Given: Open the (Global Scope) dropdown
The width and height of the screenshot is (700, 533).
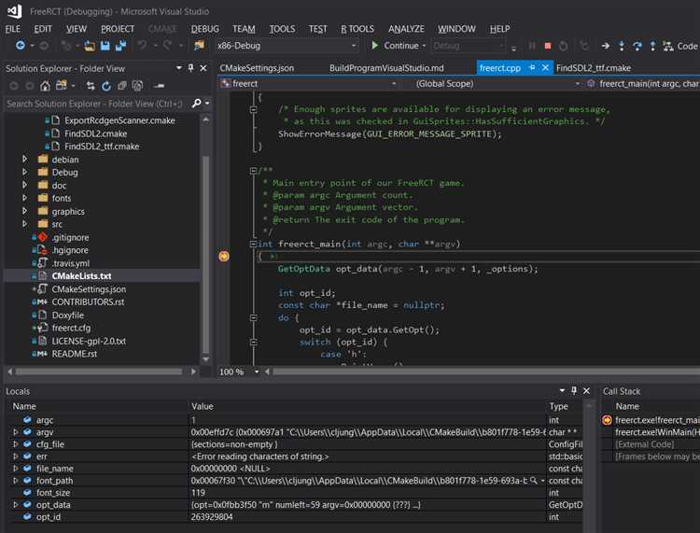Looking at the screenshot, I should [577, 84].
